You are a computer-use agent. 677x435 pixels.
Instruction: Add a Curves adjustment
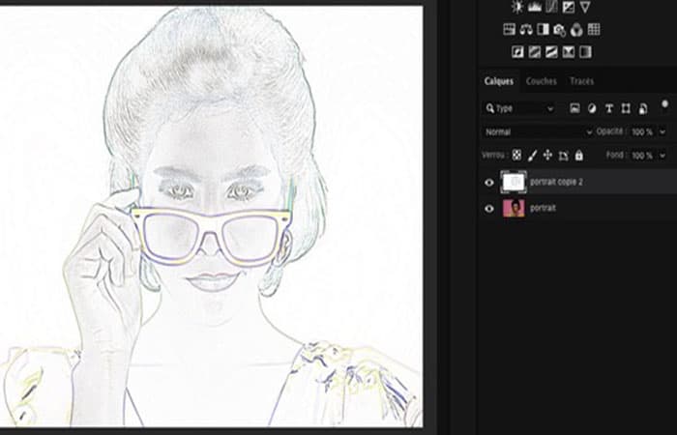[x=551, y=7]
